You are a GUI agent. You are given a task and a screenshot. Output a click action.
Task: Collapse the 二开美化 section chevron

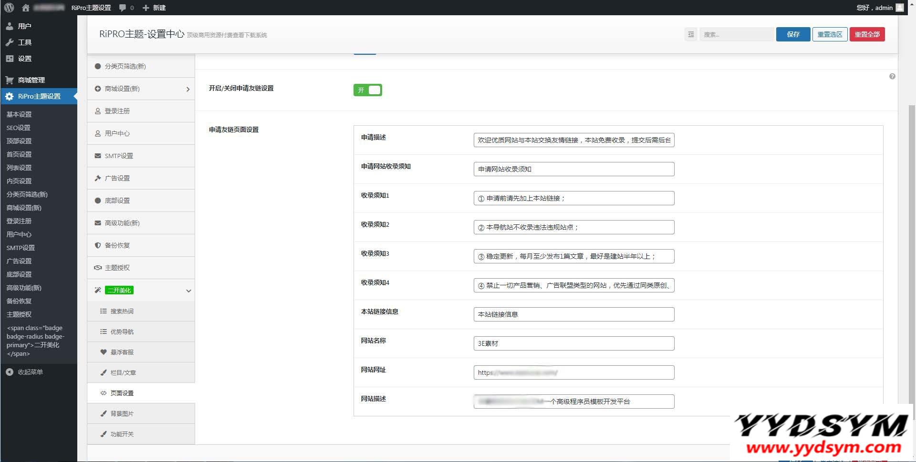click(188, 291)
